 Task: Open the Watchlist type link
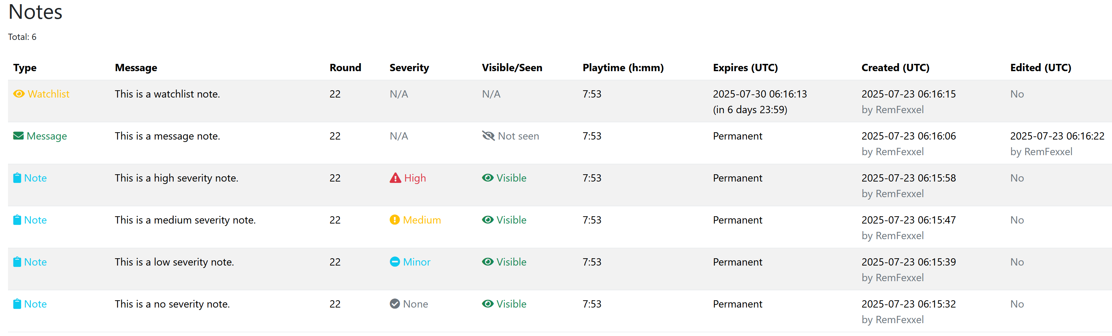pyautogui.click(x=48, y=94)
